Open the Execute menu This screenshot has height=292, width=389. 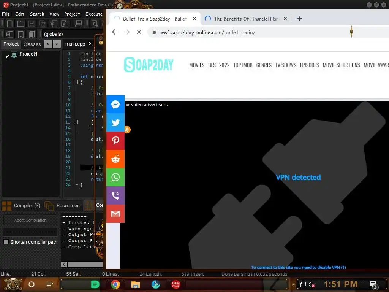[94, 14]
